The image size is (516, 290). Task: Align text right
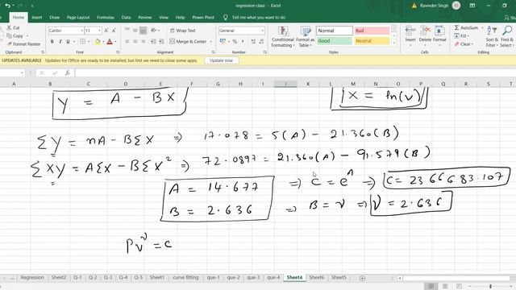click(143, 41)
